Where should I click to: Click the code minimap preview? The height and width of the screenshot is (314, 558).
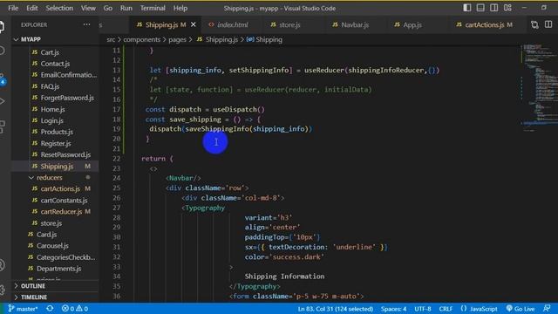537,87
